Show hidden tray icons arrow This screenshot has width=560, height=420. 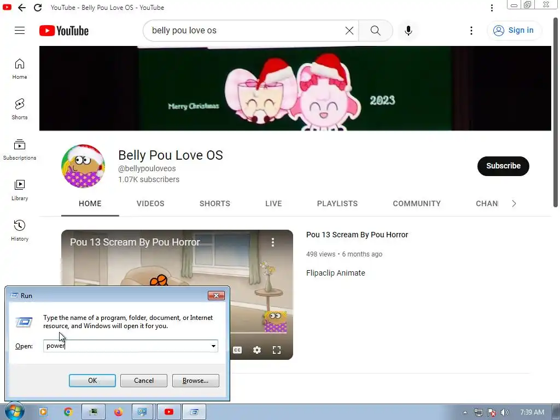(465, 412)
